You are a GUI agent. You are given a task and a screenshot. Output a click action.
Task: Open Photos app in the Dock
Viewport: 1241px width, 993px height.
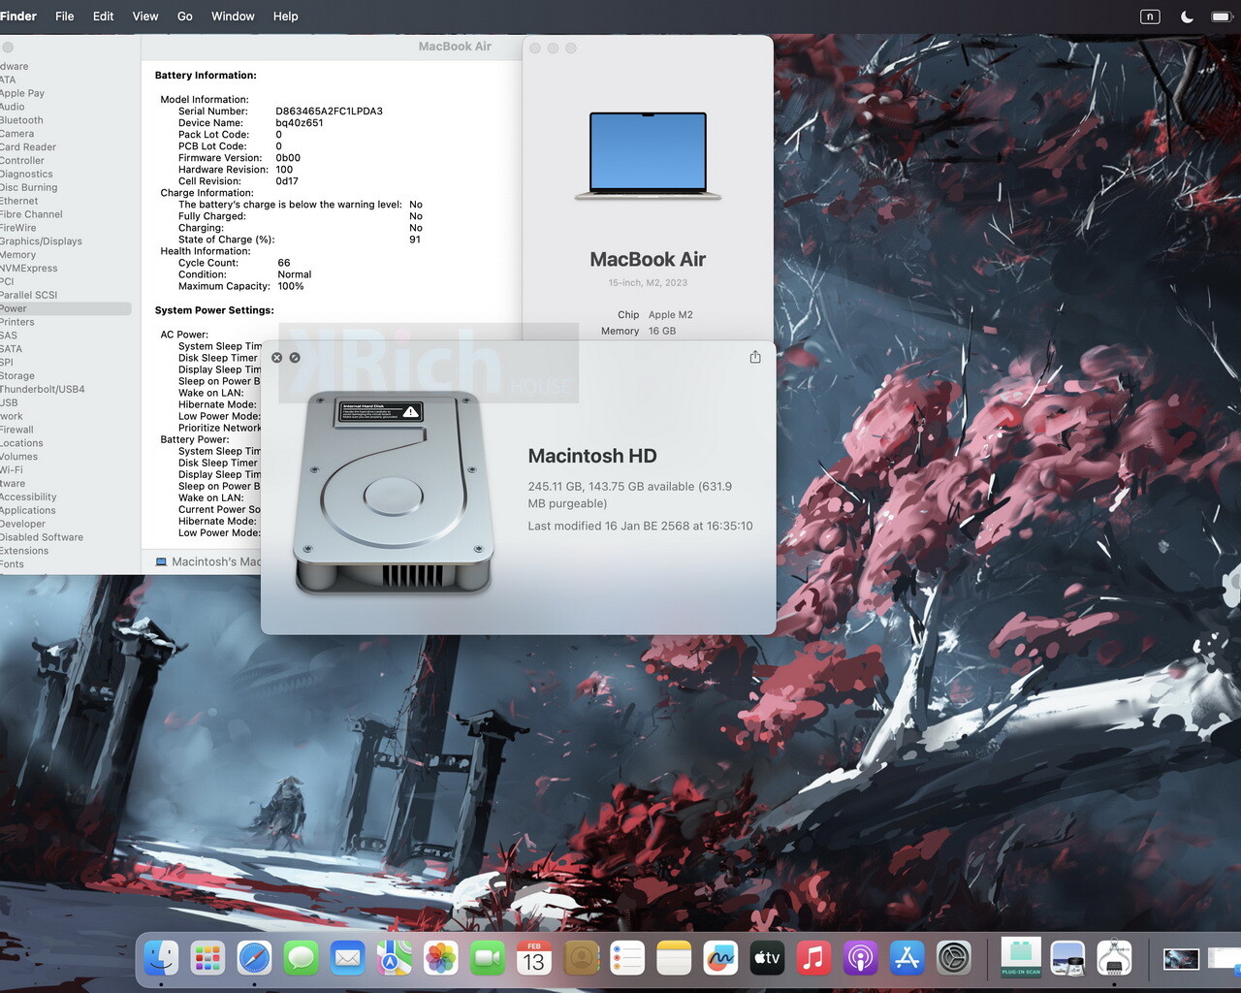[440, 959]
